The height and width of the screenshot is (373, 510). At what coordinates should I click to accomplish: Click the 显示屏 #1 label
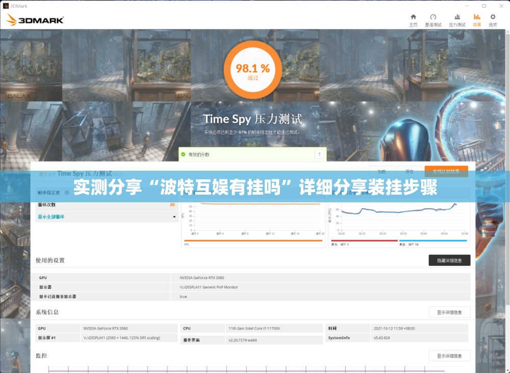[46, 338]
